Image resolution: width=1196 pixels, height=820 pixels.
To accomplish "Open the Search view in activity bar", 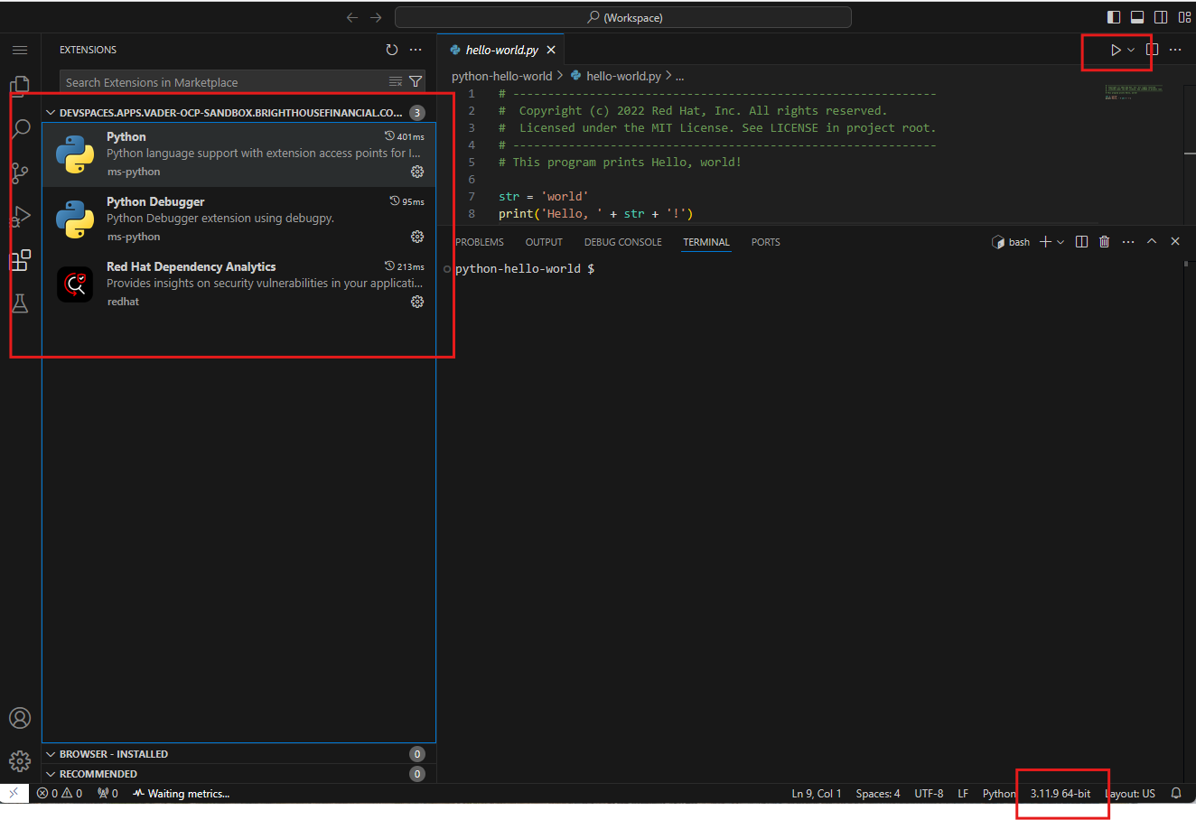I will point(20,129).
